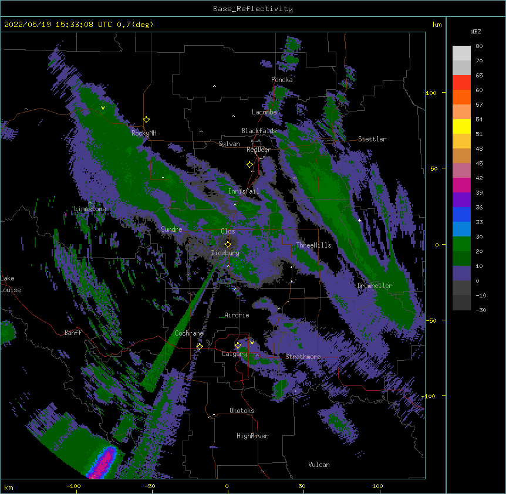Click the Ponoka city label
The height and width of the screenshot is (494, 506).
(282, 80)
